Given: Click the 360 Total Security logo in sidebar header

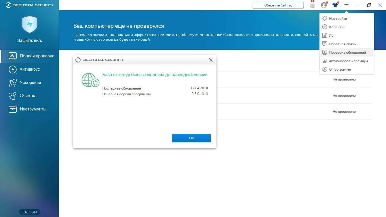Looking at the screenshot, I should click(x=30, y=5).
